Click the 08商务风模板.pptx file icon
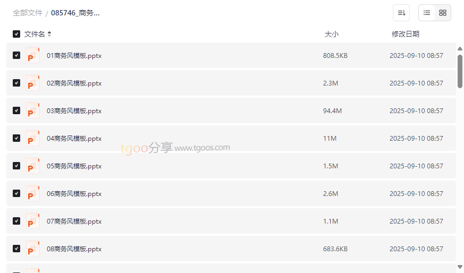This screenshot has width=464, height=273. click(33, 249)
